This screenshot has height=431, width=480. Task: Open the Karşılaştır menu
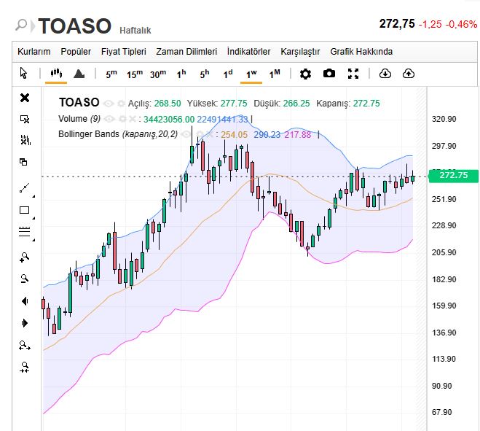coord(300,52)
